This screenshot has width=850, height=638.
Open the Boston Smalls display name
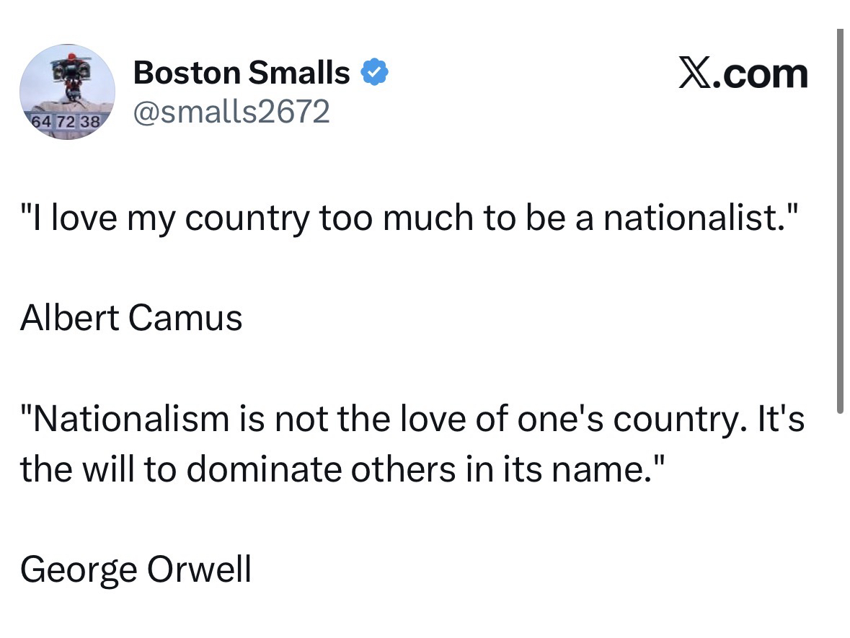pos(242,73)
